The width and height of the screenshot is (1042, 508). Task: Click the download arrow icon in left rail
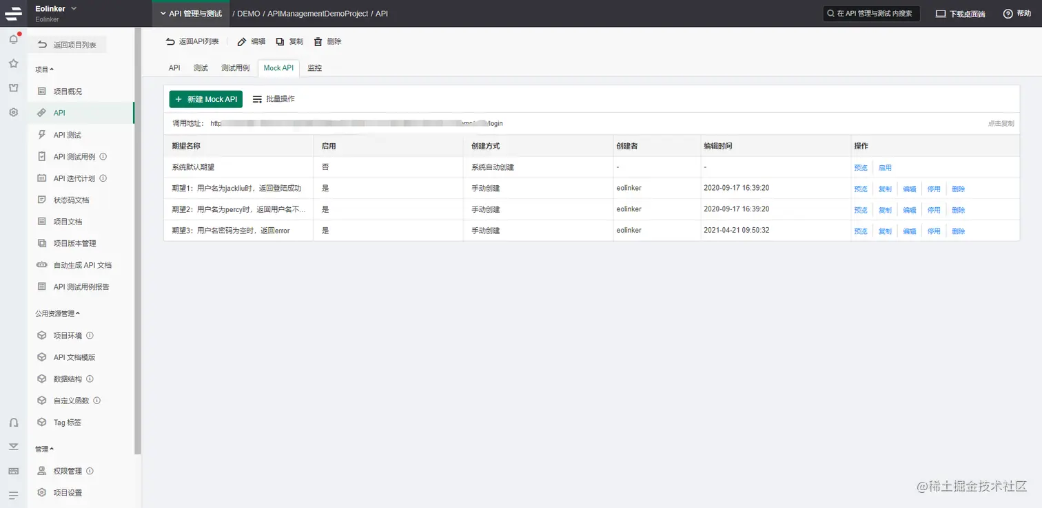pyautogui.click(x=13, y=447)
